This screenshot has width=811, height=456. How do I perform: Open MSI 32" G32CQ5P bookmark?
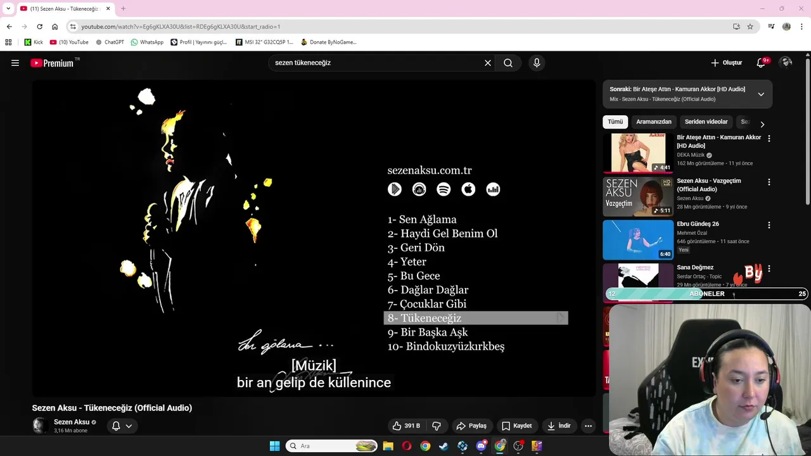coord(264,42)
